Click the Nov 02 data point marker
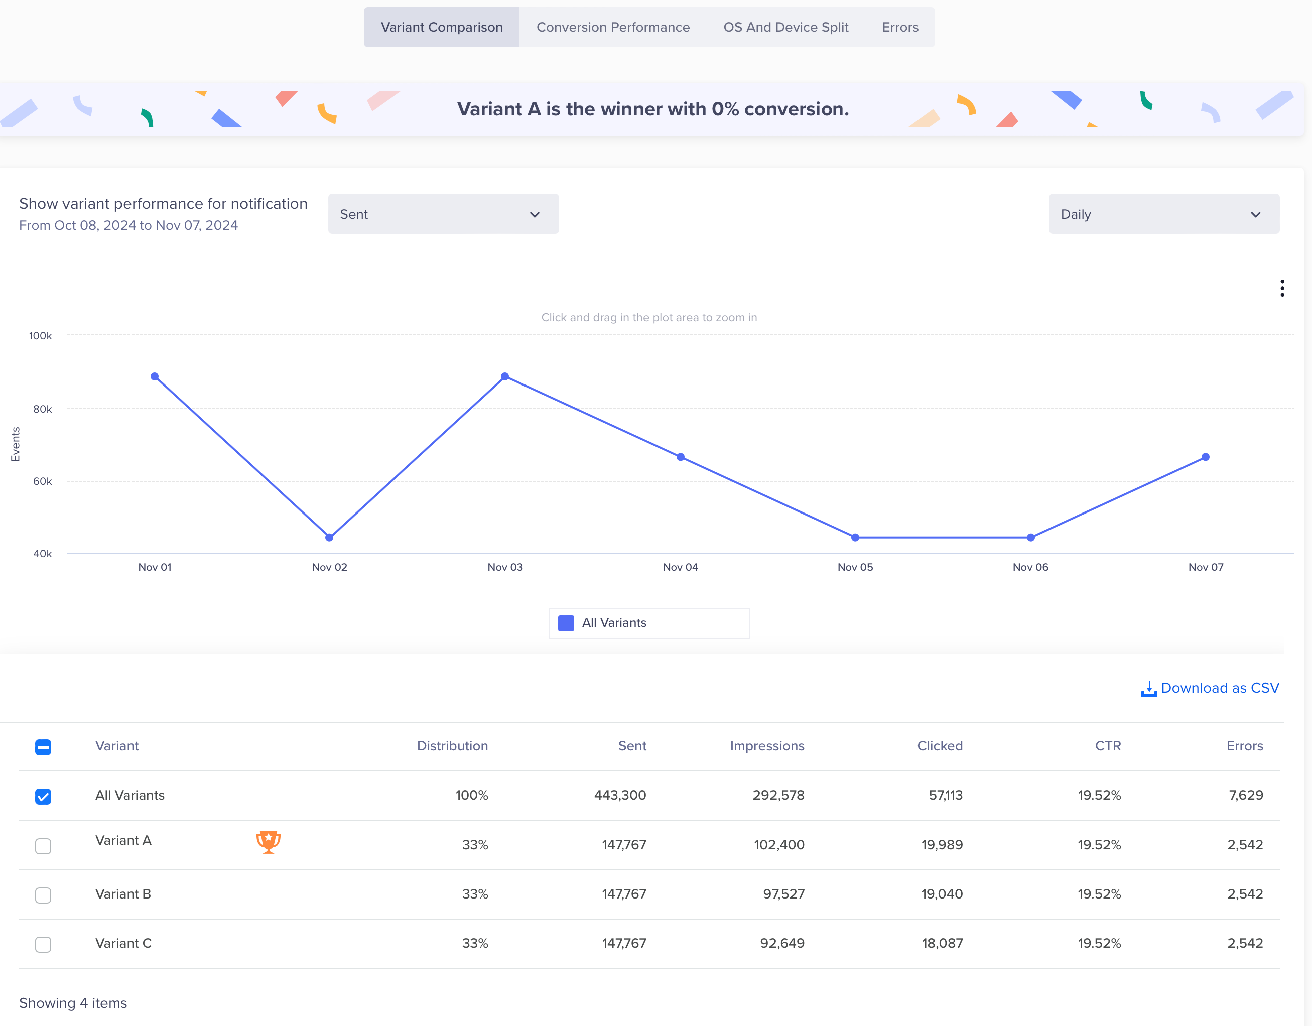 [329, 538]
